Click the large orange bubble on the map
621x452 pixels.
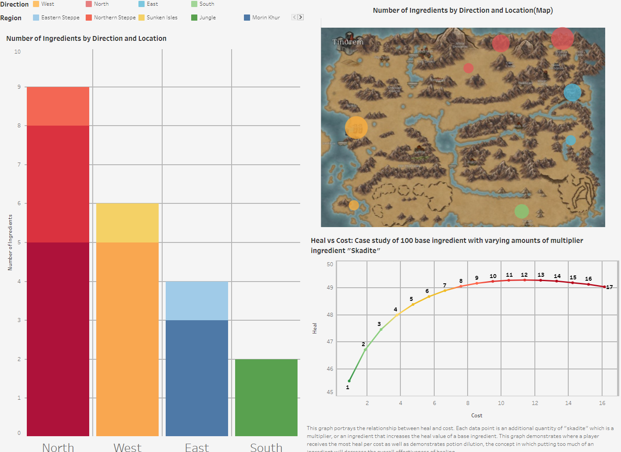[x=356, y=127]
